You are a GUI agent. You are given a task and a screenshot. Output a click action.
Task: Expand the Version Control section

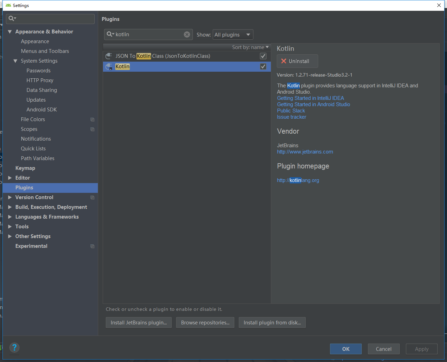pos(10,197)
